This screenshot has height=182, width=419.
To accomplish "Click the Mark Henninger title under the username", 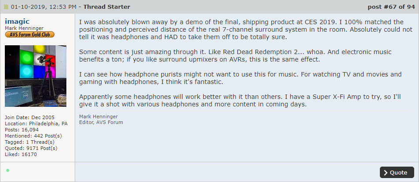I will point(24,29).
